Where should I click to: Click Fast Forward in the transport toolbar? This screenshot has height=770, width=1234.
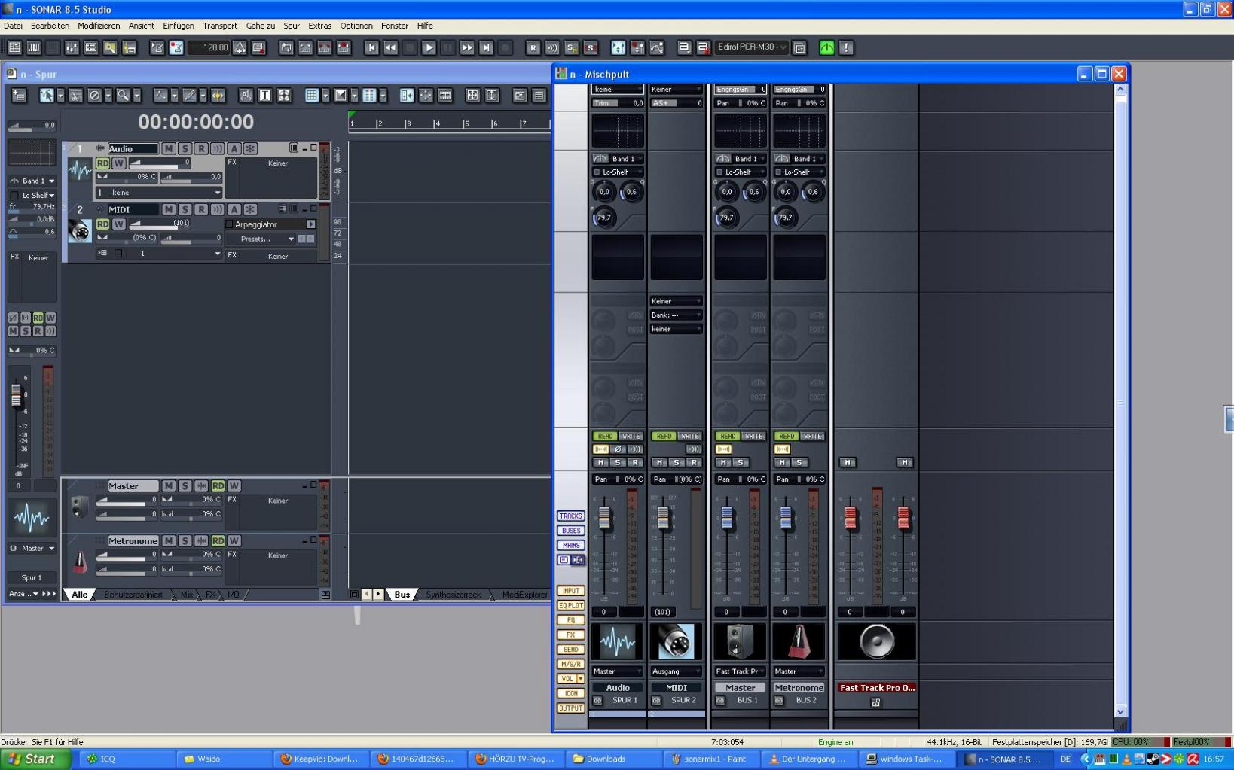pos(467,47)
